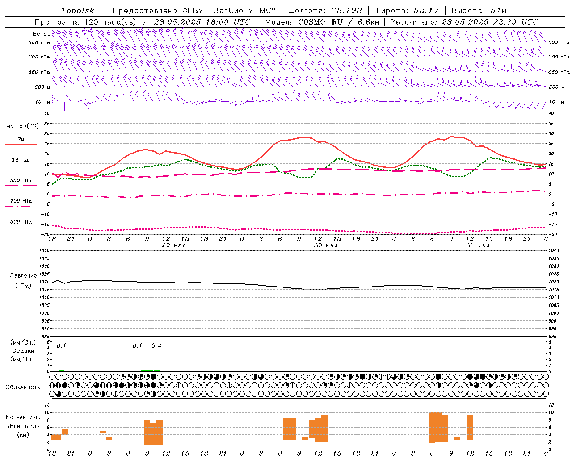This screenshot has width=572, height=457.
Task: Click the "10 м" wind level label on left
Action: point(43,102)
